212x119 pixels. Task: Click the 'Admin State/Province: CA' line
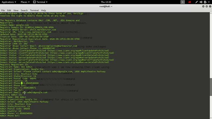pyautogui.click(x=15, y=106)
